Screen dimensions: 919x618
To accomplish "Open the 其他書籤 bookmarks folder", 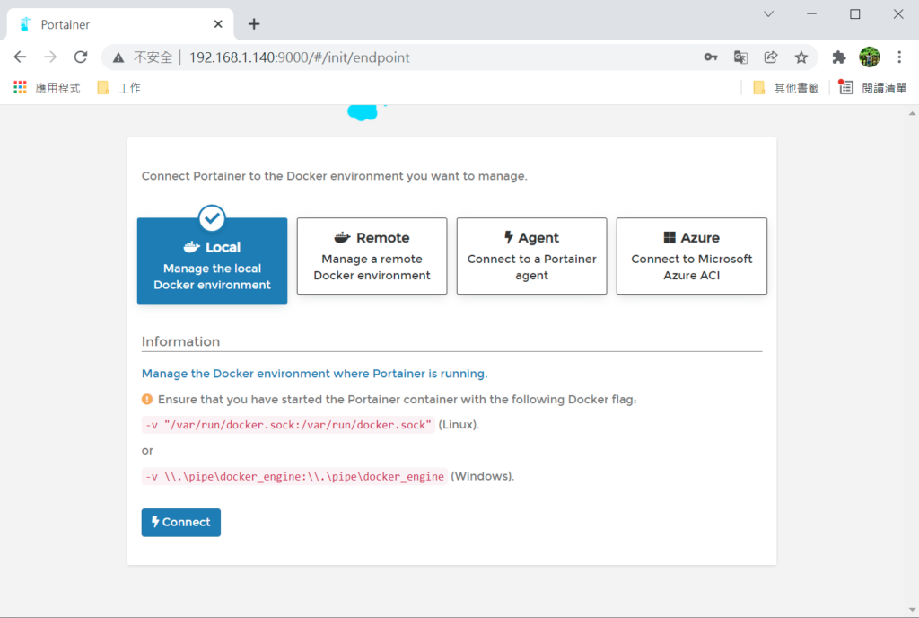I will 786,88.
